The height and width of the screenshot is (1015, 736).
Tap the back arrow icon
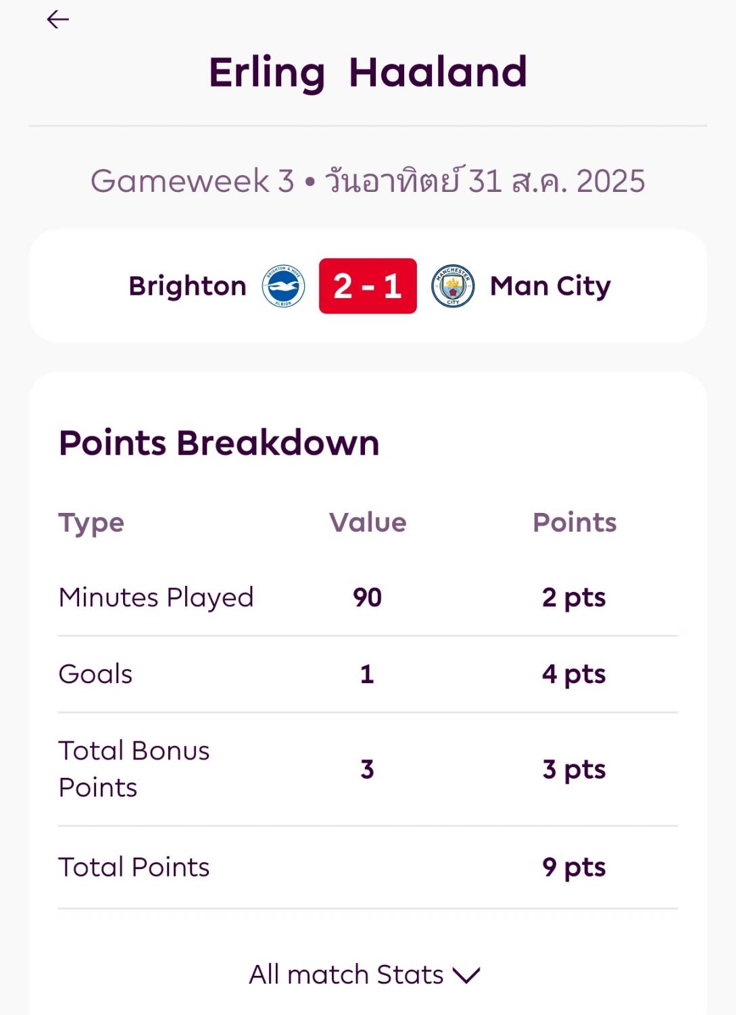pos(58,20)
